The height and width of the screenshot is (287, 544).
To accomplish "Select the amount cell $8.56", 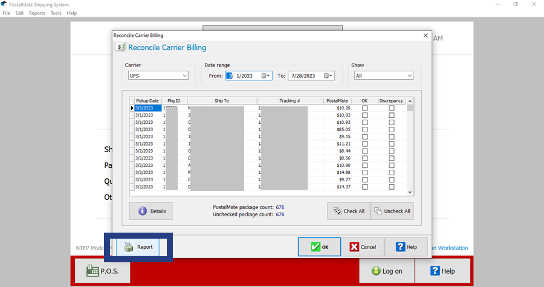I will pyautogui.click(x=337, y=158).
